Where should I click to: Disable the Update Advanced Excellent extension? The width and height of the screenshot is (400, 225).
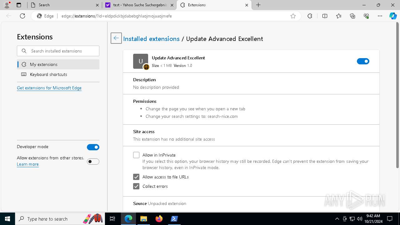[363, 61]
